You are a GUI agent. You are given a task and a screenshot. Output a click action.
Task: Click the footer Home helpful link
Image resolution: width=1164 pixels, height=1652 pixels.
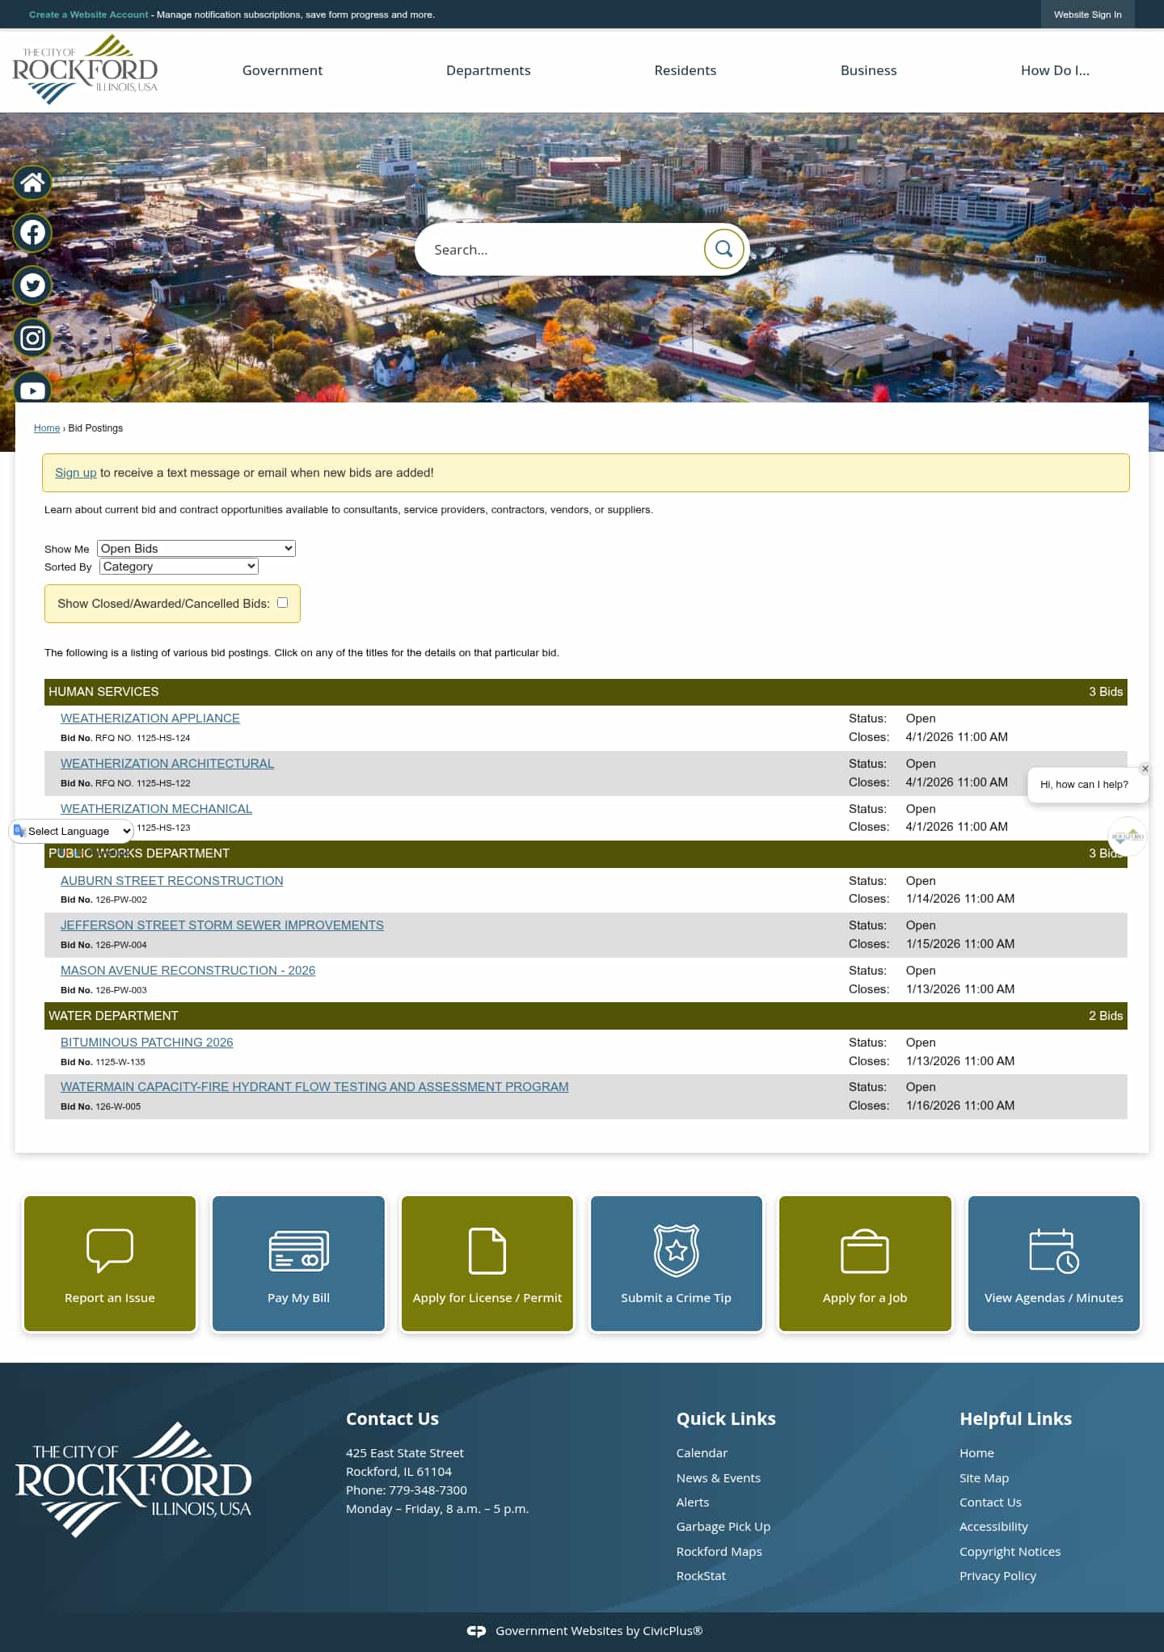pos(976,1452)
